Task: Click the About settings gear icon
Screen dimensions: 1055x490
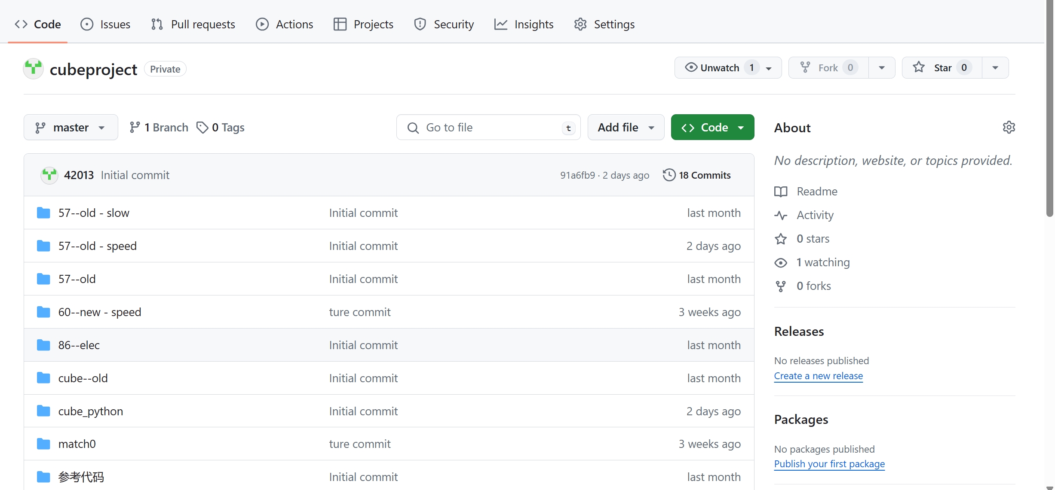Action: (1009, 128)
